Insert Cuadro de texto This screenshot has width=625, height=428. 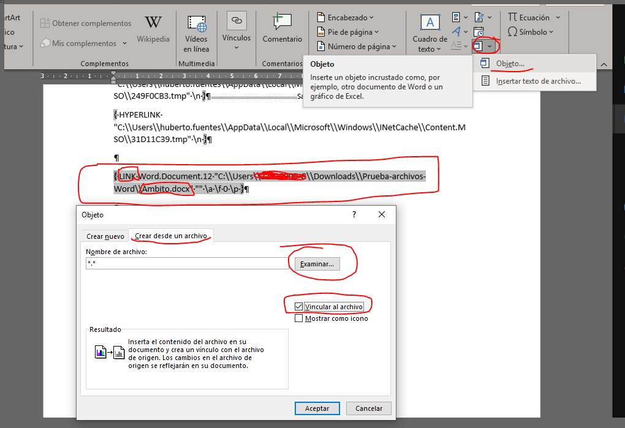click(430, 34)
